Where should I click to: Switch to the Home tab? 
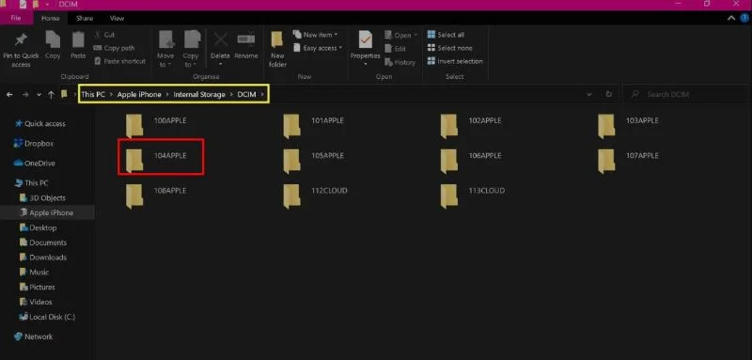tap(51, 18)
